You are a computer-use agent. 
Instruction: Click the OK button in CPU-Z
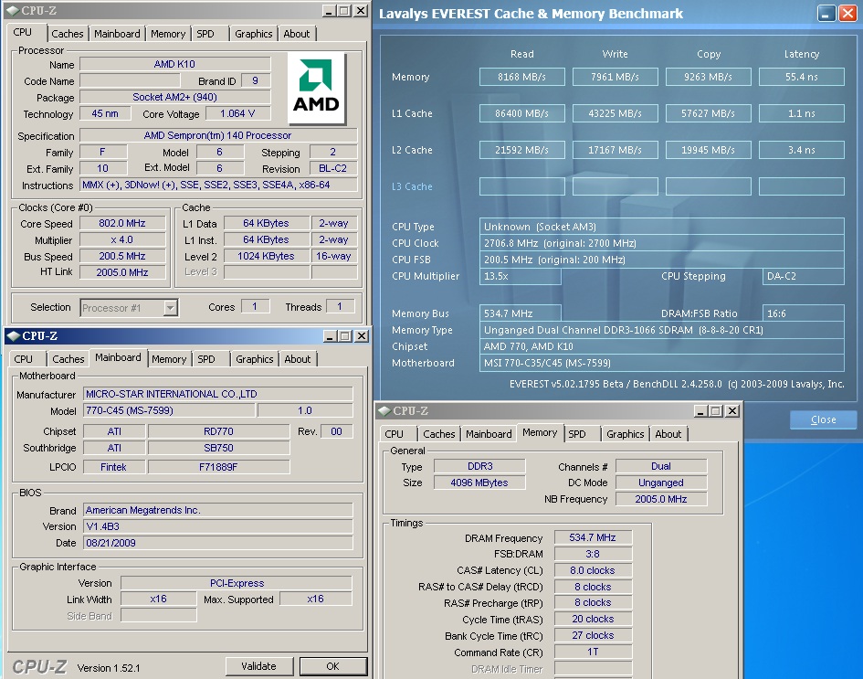pos(333,666)
